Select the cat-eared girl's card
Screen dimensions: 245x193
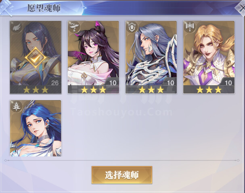coord(93,57)
